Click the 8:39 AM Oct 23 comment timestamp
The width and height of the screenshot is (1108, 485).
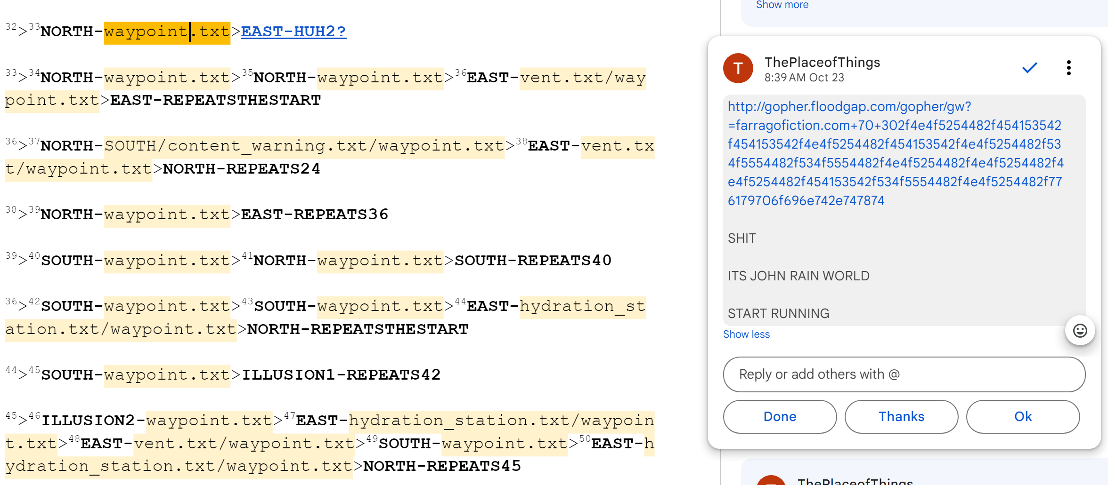pos(804,78)
